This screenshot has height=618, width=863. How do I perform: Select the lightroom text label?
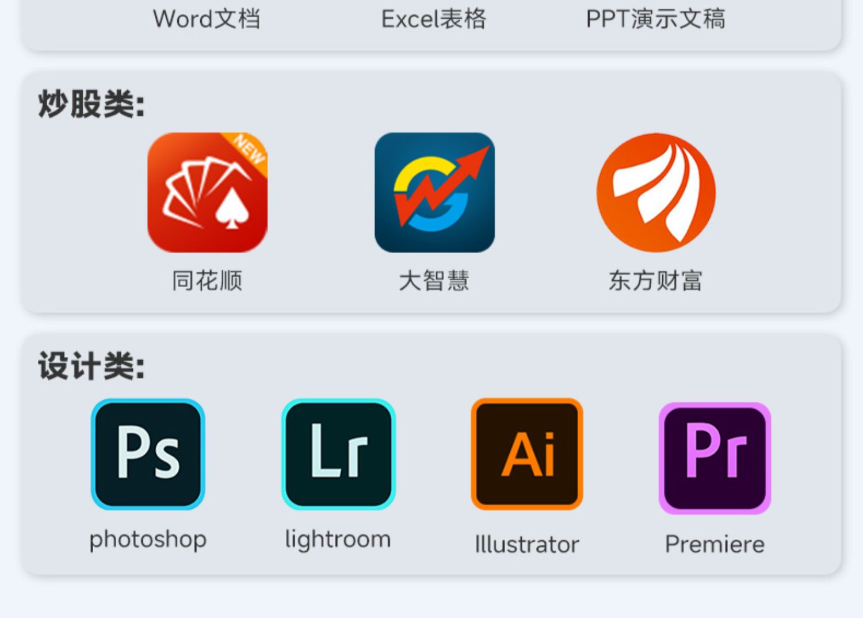(338, 540)
